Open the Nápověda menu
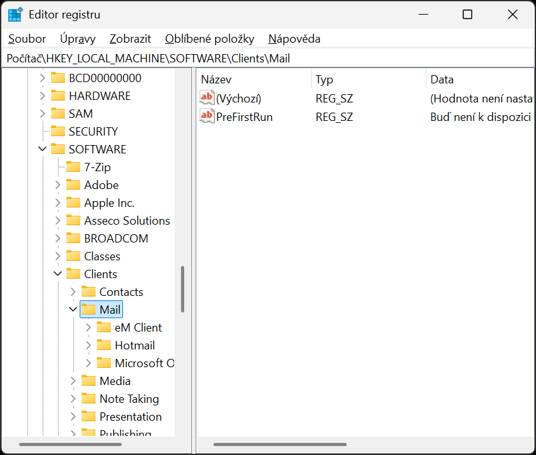Image resolution: width=536 pixels, height=455 pixels. 294,39
